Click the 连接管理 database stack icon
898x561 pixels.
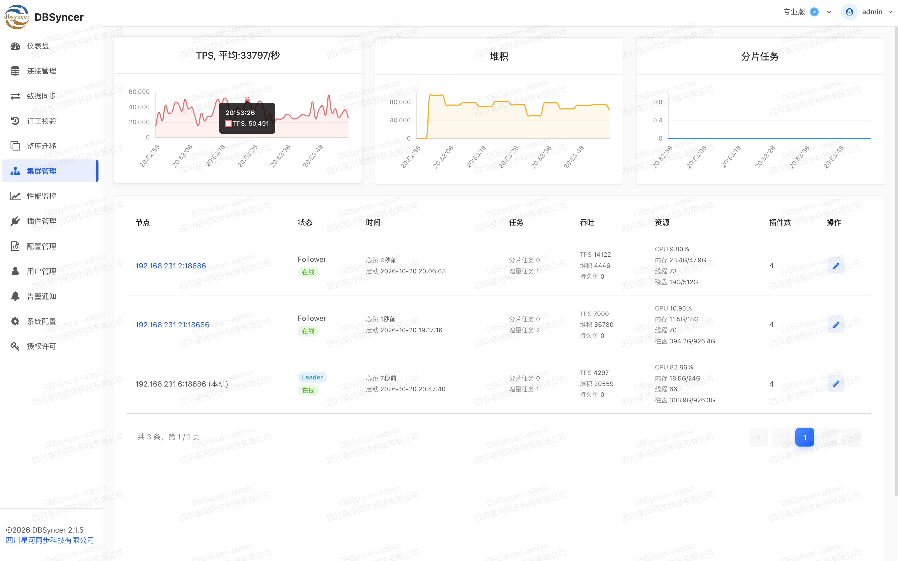pos(15,71)
